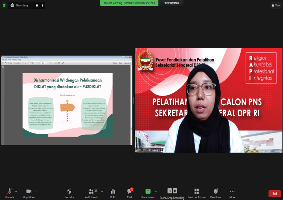Screen dimensions: 283x200
Task: Zoom out with the minus icon
Action: (x=36, y=63)
